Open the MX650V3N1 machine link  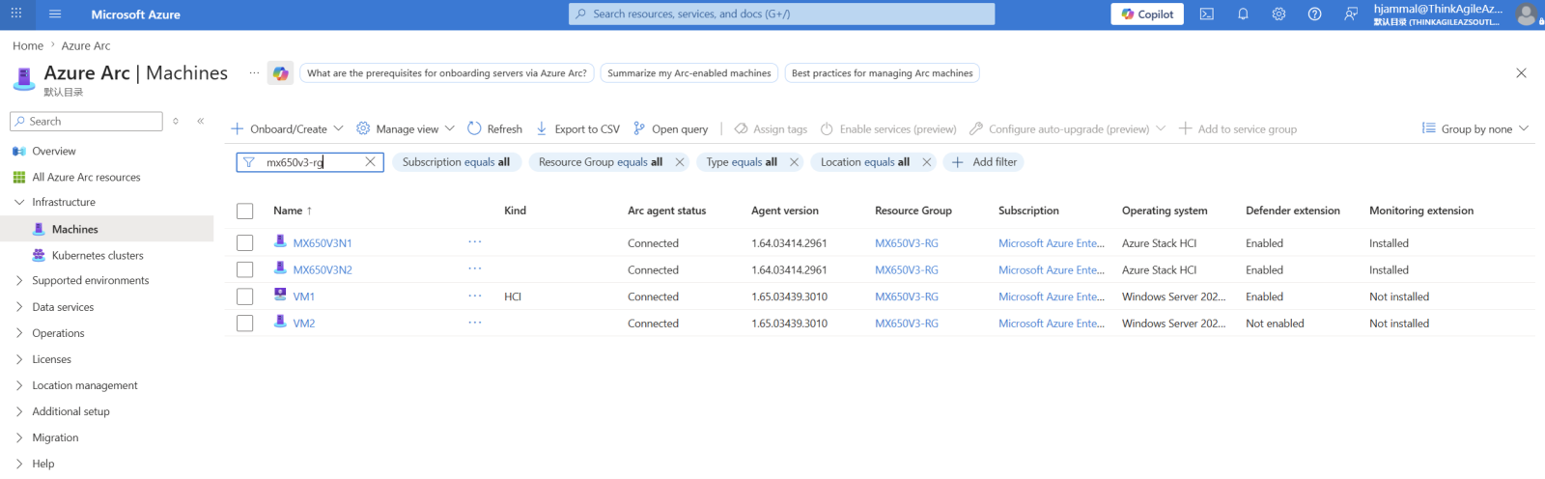[323, 243]
